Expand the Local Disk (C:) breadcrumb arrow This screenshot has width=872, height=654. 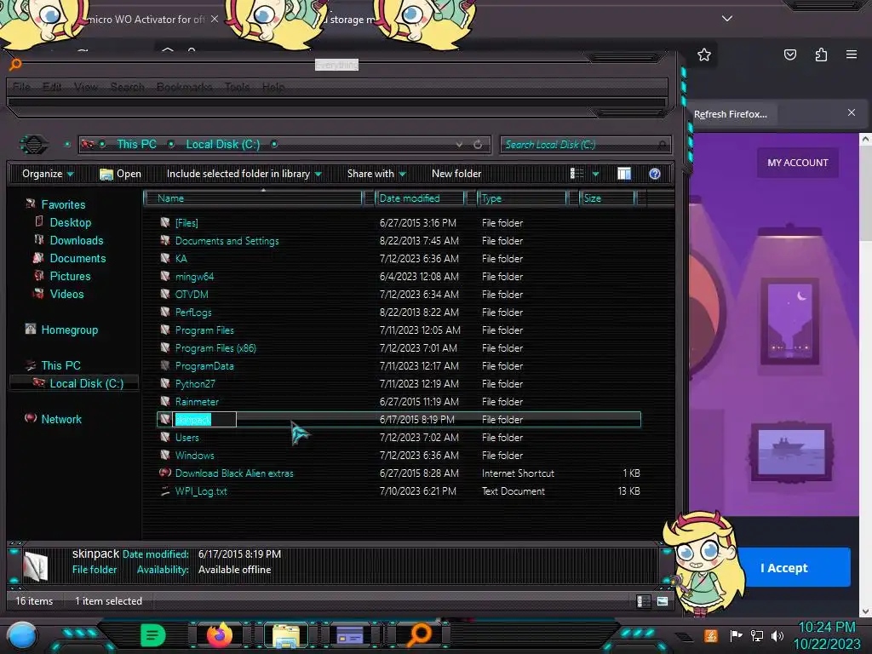point(274,145)
